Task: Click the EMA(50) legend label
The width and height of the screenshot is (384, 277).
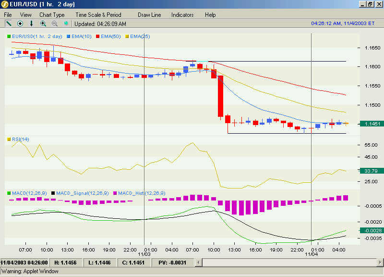Action: 111,37
